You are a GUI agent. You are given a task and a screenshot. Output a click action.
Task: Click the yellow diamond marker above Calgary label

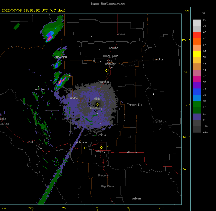[101, 148]
